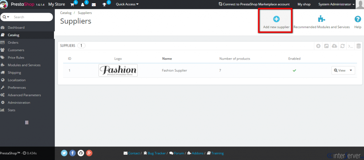Image resolution: width=364 pixels, height=160 pixels.
Task: Collapse the sidebar using the bars handle
Action: [27, 122]
